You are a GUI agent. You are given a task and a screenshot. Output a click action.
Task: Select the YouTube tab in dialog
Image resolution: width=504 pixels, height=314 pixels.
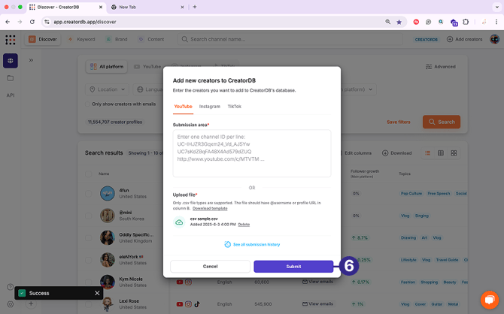point(184,107)
